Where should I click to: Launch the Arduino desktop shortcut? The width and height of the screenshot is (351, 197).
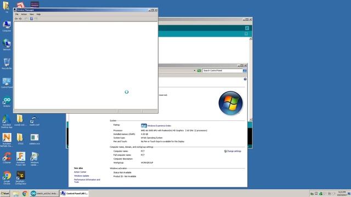7,102
